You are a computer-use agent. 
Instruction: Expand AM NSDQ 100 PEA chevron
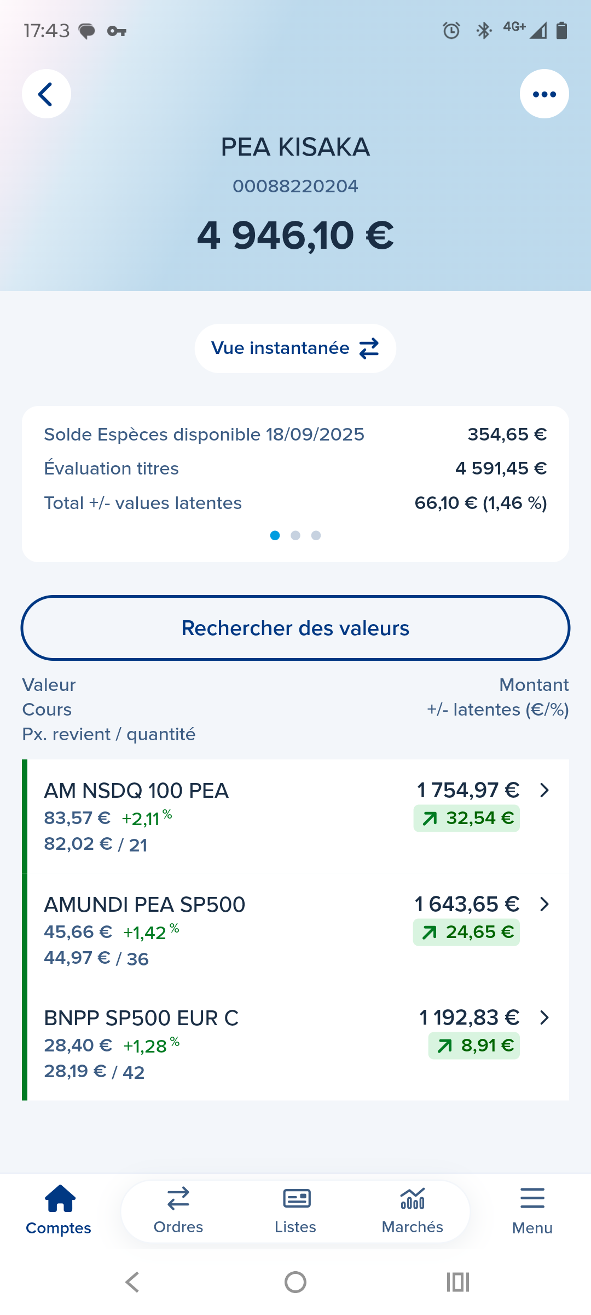(544, 790)
